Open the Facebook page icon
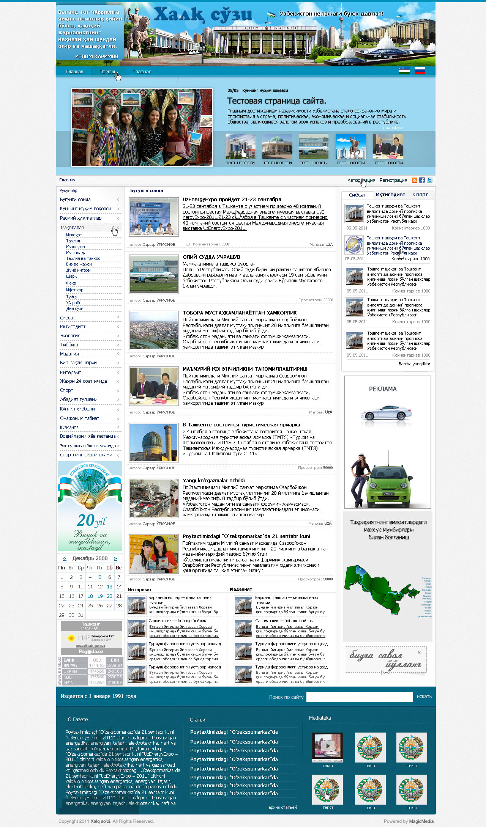486x827 pixels. (x=422, y=180)
